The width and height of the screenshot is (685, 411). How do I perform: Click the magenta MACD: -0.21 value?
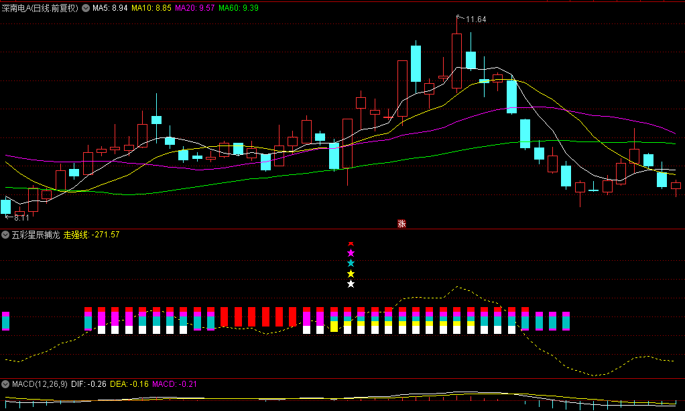(x=174, y=384)
